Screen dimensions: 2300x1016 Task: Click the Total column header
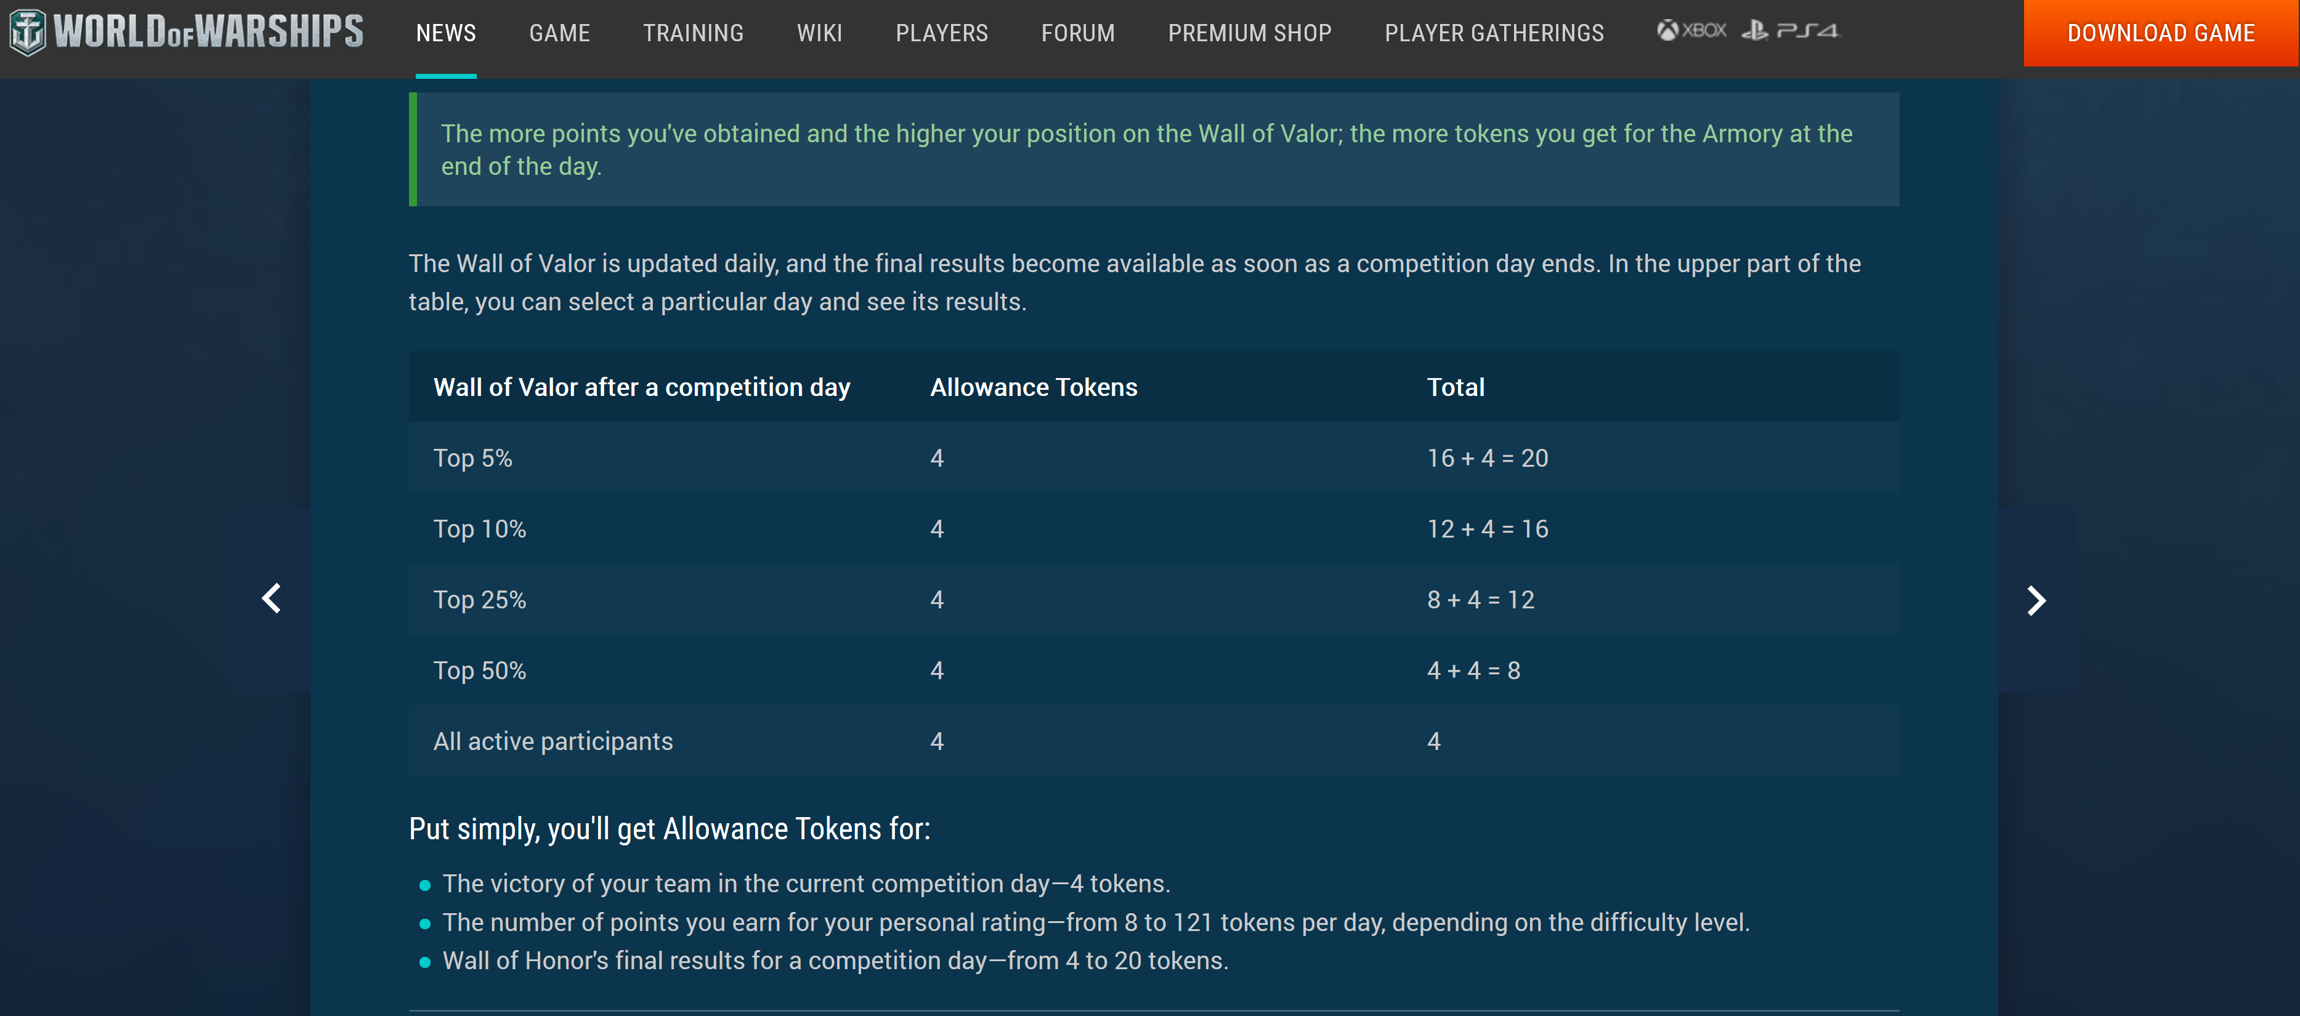[x=1456, y=387]
